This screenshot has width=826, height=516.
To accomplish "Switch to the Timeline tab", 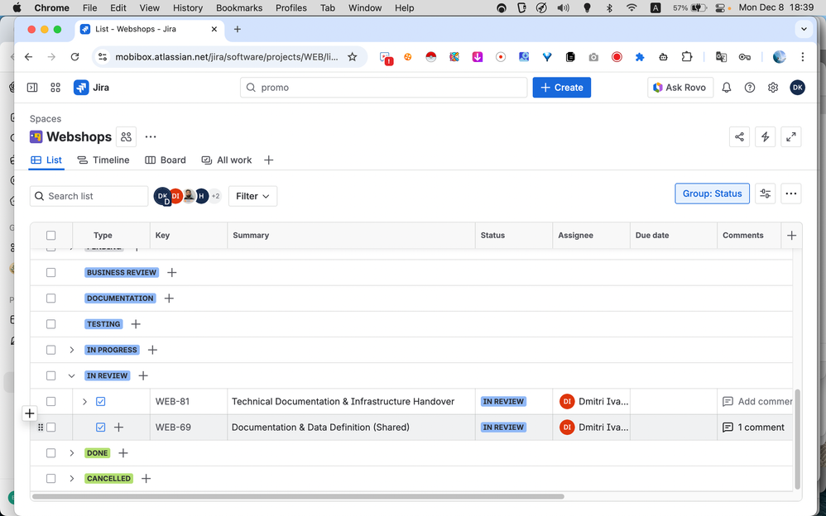I will coord(103,160).
